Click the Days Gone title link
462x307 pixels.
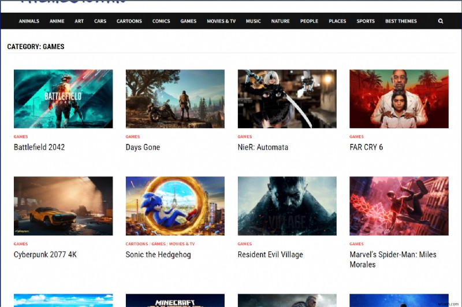coord(143,147)
